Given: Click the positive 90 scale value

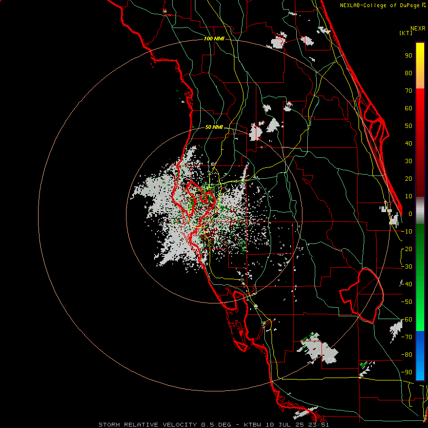Looking at the screenshot, I should (x=409, y=56).
